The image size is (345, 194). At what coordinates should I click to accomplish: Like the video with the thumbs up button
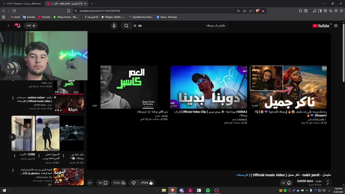[147, 183]
